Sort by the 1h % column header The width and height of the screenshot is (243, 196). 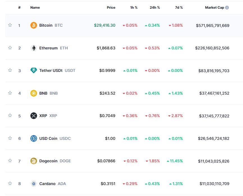[x=134, y=8]
